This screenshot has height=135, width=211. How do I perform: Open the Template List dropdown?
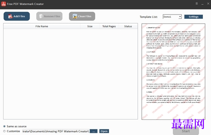172,17
